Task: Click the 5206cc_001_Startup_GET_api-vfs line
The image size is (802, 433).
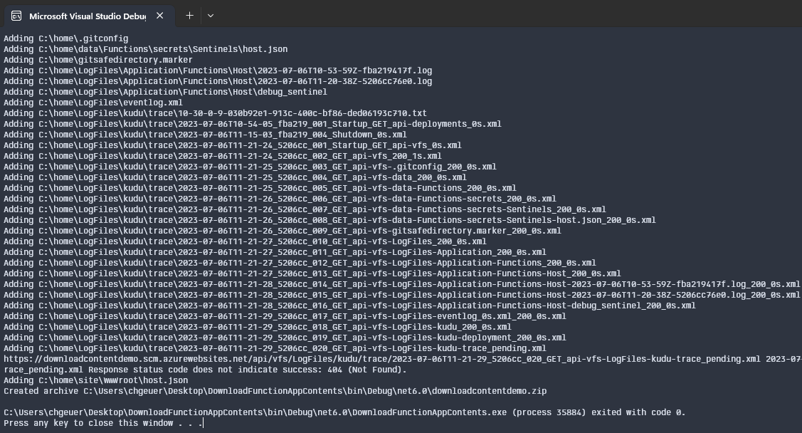Action: tap(233, 146)
